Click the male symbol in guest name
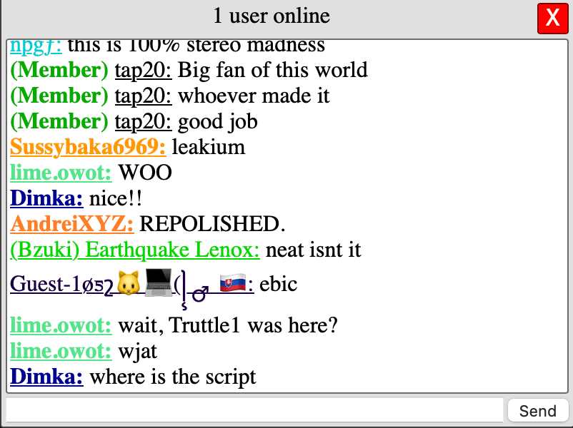The height and width of the screenshot is (428, 573). (200, 293)
